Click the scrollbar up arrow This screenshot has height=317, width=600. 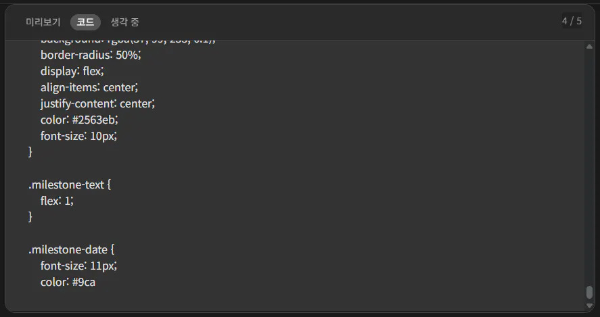[589, 46]
